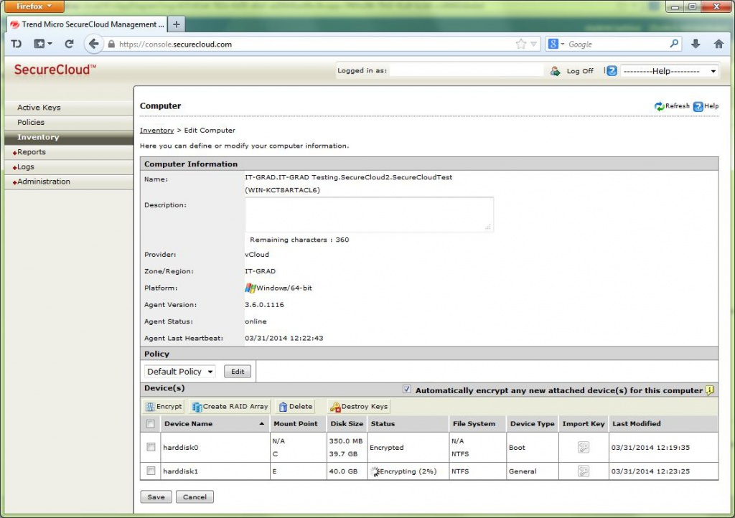Click the Log Off icon
Screen dimensions: 735x518
click(x=555, y=71)
